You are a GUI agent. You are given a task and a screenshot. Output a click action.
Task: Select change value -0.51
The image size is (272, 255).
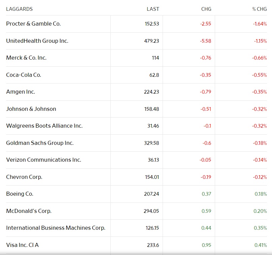coord(206,109)
